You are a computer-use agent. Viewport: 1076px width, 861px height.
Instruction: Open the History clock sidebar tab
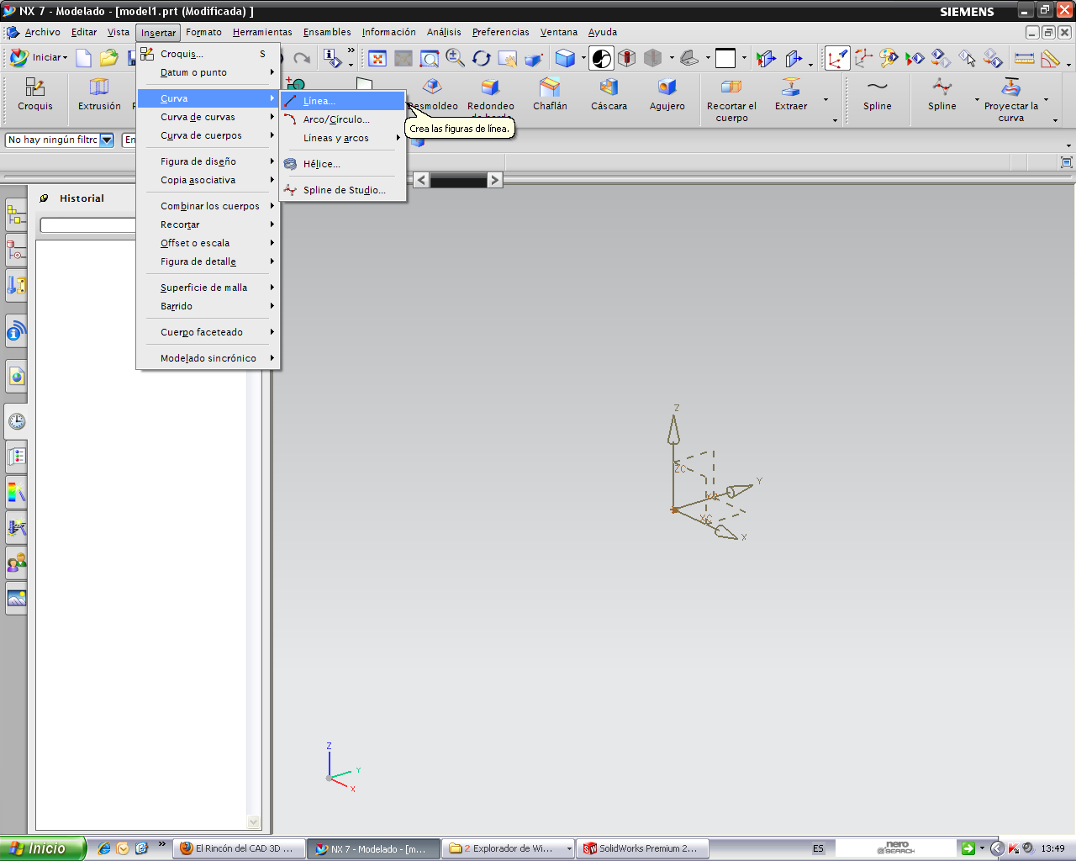16,421
